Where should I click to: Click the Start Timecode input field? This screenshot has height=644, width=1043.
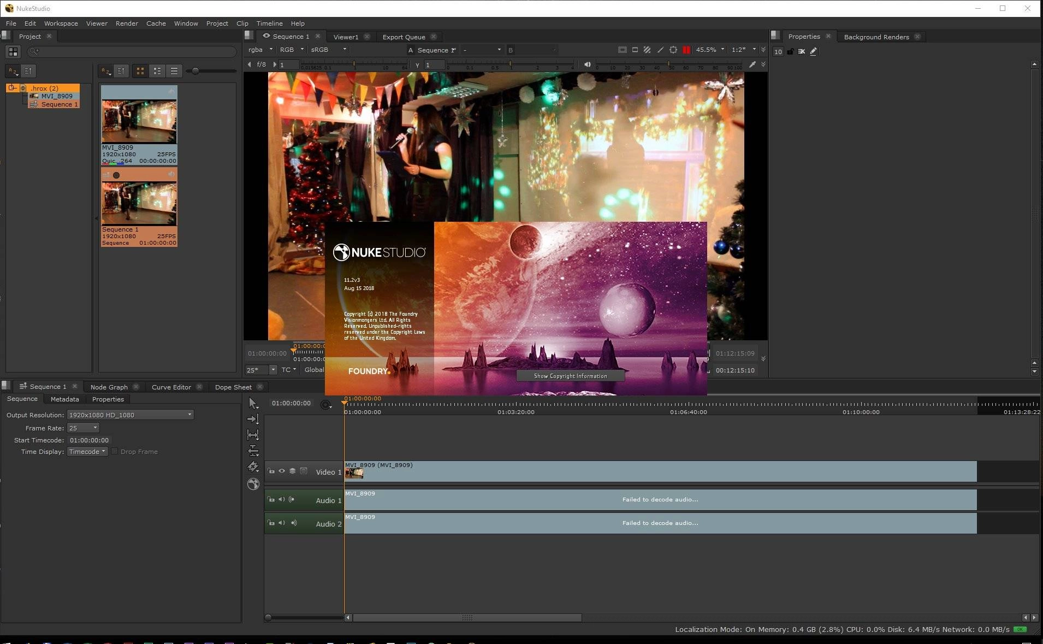[x=90, y=440]
